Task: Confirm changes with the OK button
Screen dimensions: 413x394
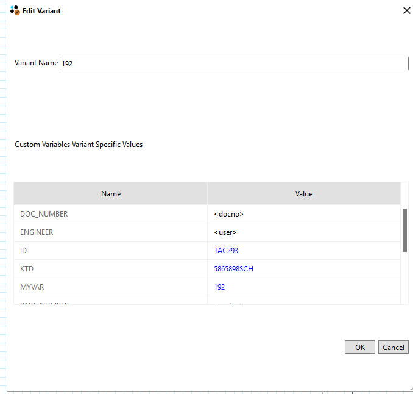Action: (x=359, y=347)
